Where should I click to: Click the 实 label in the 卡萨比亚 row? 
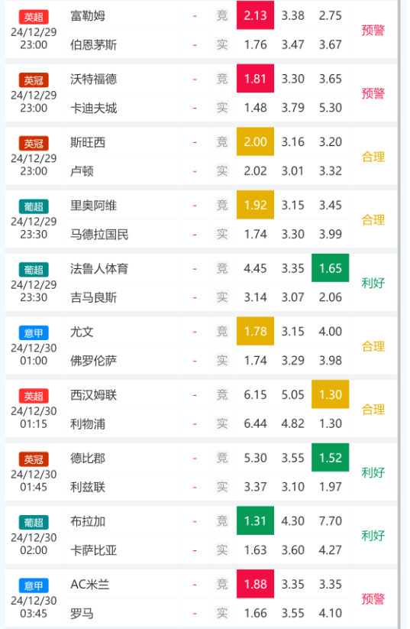pos(222,550)
